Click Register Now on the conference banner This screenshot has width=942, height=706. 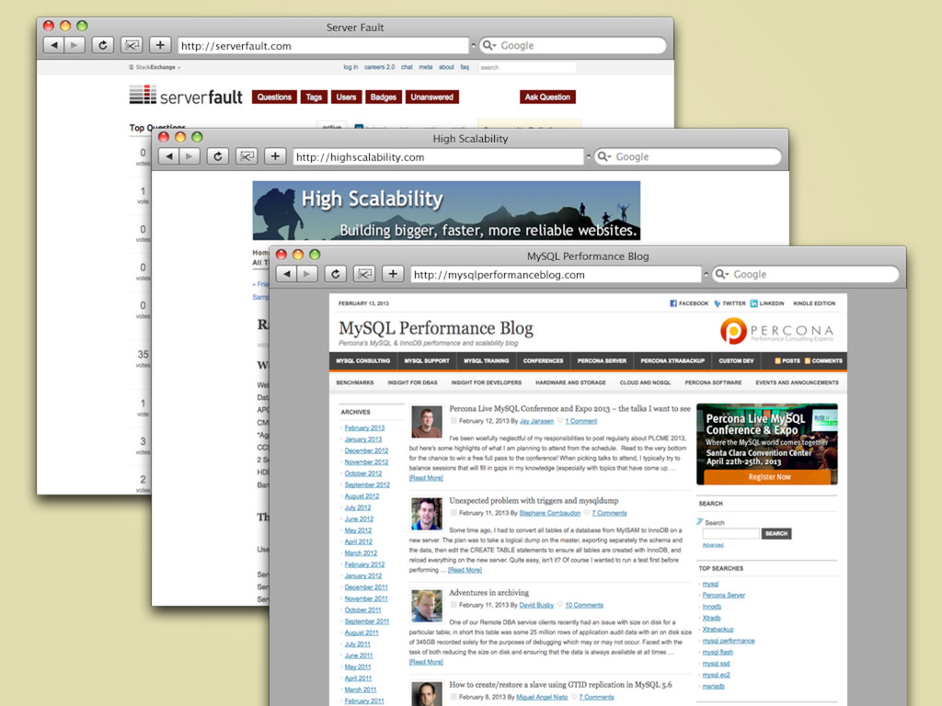pyautogui.click(x=770, y=477)
